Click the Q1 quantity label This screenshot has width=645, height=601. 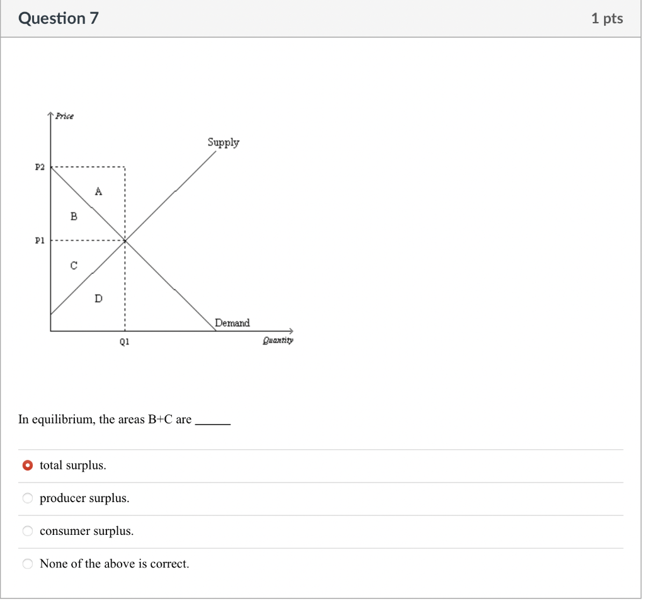coord(124,342)
